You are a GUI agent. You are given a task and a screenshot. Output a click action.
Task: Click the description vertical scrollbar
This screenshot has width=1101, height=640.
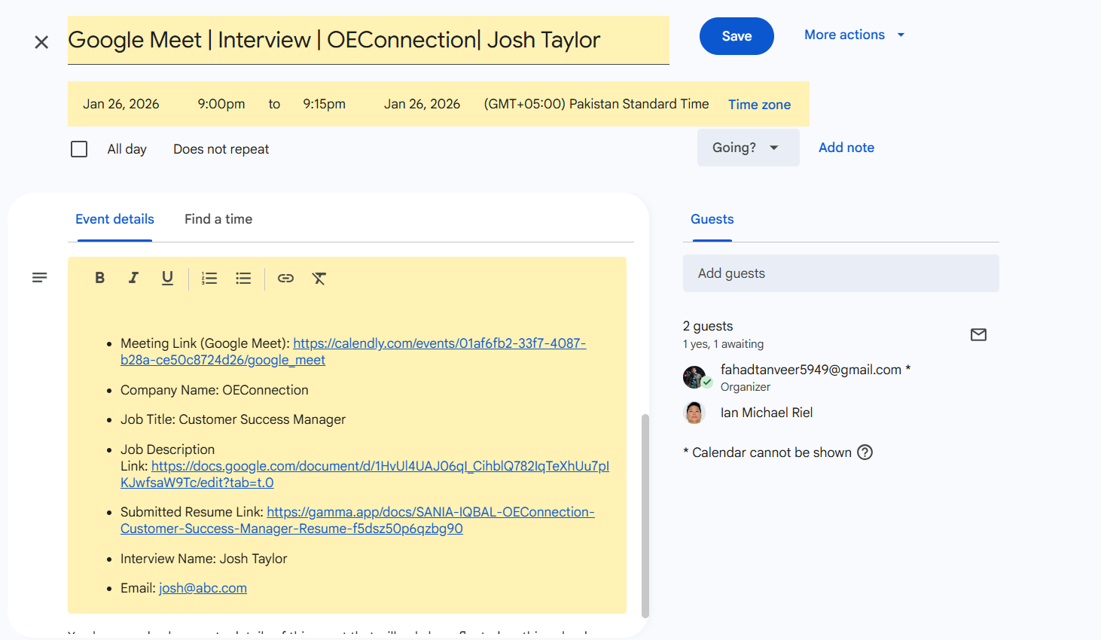pos(645,515)
